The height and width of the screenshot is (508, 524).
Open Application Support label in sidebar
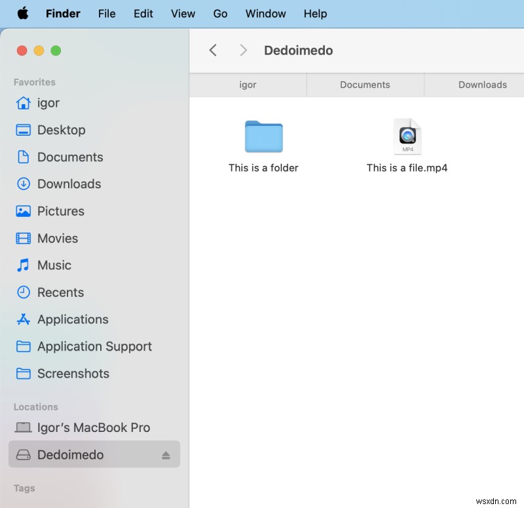click(x=94, y=347)
